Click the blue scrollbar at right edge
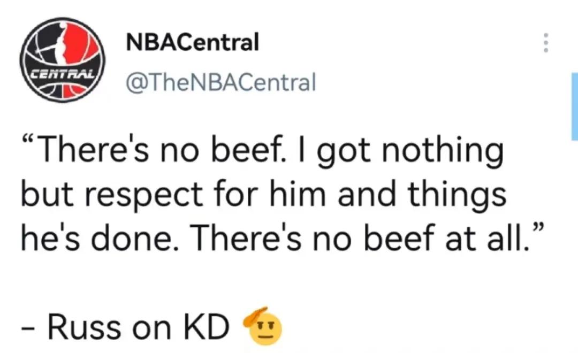Viewport: 578px width, 353px height. (575, 107)
